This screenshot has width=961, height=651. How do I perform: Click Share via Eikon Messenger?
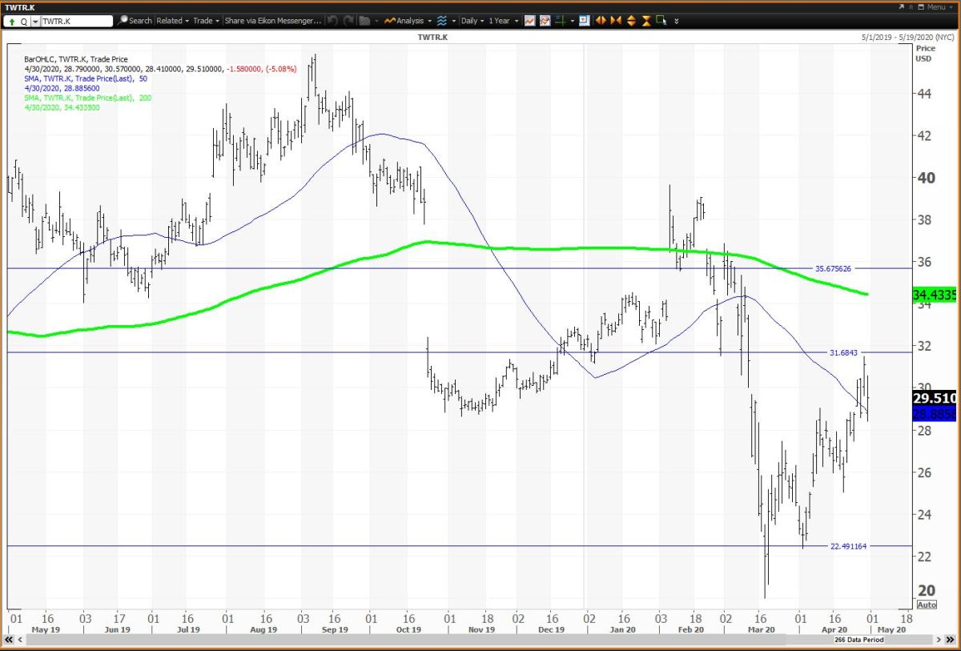tap(272, 21)
